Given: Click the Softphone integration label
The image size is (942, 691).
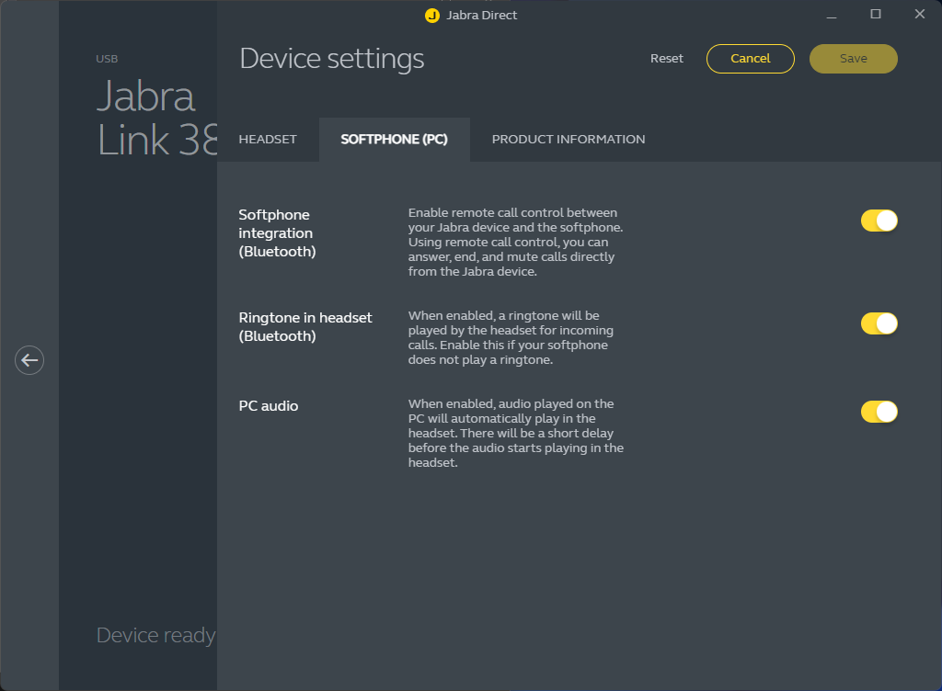Looking at the screenshot, I should coord(278,233).
